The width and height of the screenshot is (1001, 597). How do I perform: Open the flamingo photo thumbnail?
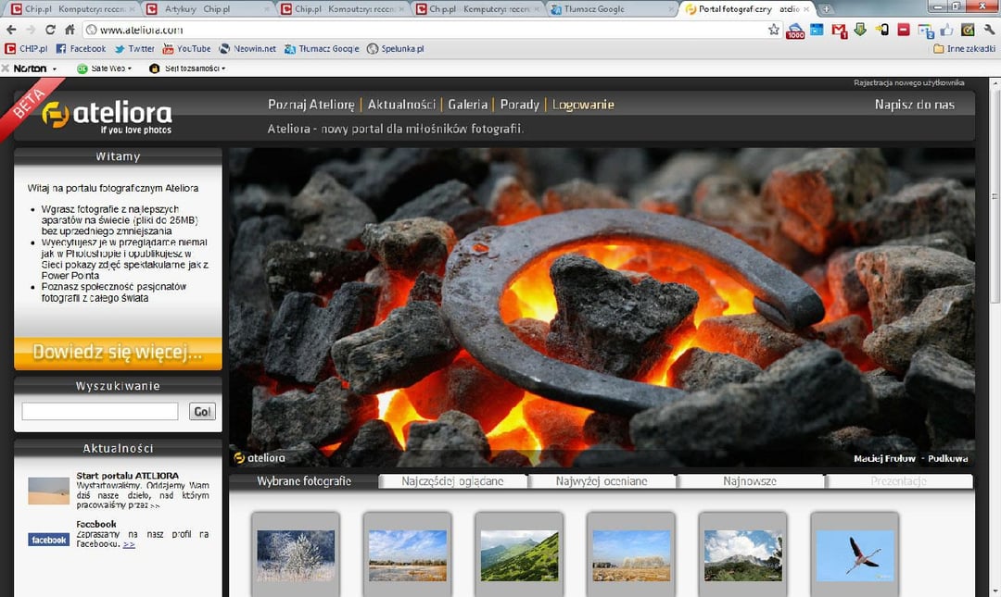pos(855,555)
